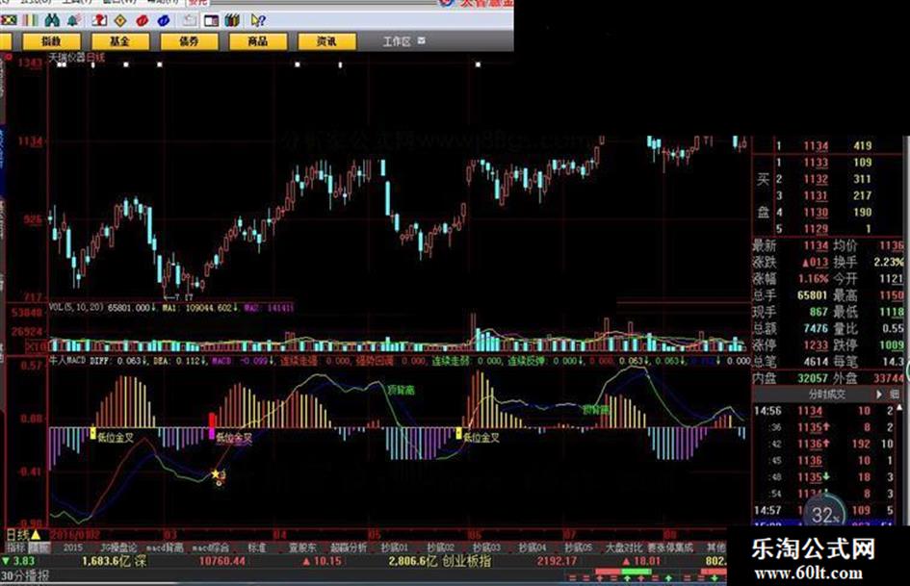Image resolution: width=910 pixels, height=586 pixels.
Task: Click the green 顶背离 label near peak
Action: click(x=401, y=391)
